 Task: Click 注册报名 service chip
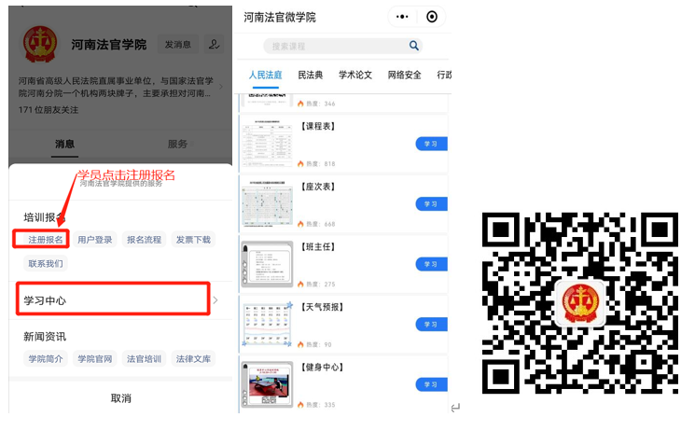[x=45, y=240]
